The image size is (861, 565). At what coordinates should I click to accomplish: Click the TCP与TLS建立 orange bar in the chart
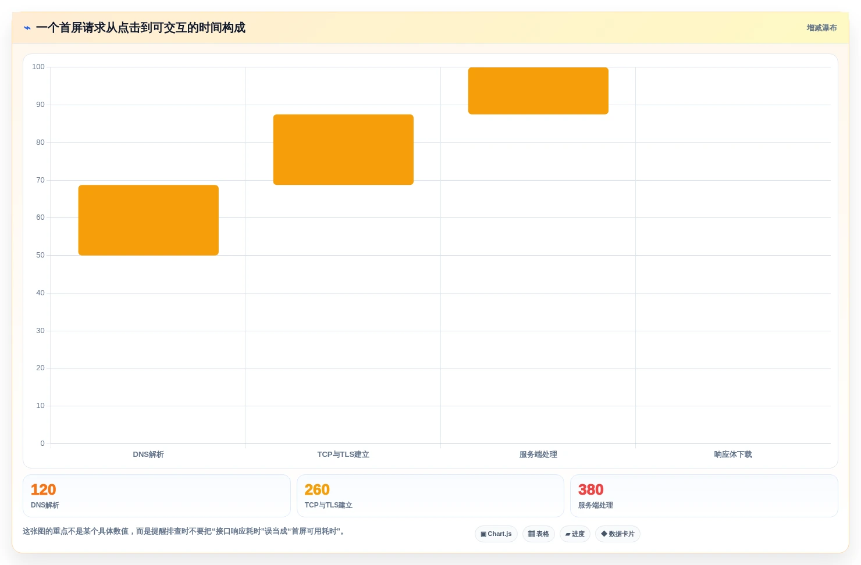point(343,149)
